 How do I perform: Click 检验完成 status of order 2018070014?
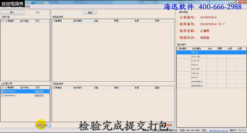39,91
